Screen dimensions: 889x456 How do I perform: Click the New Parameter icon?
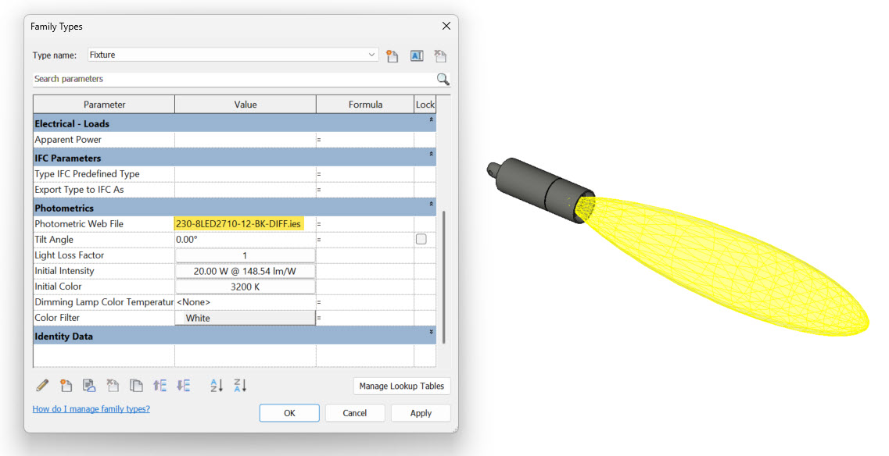66,386
